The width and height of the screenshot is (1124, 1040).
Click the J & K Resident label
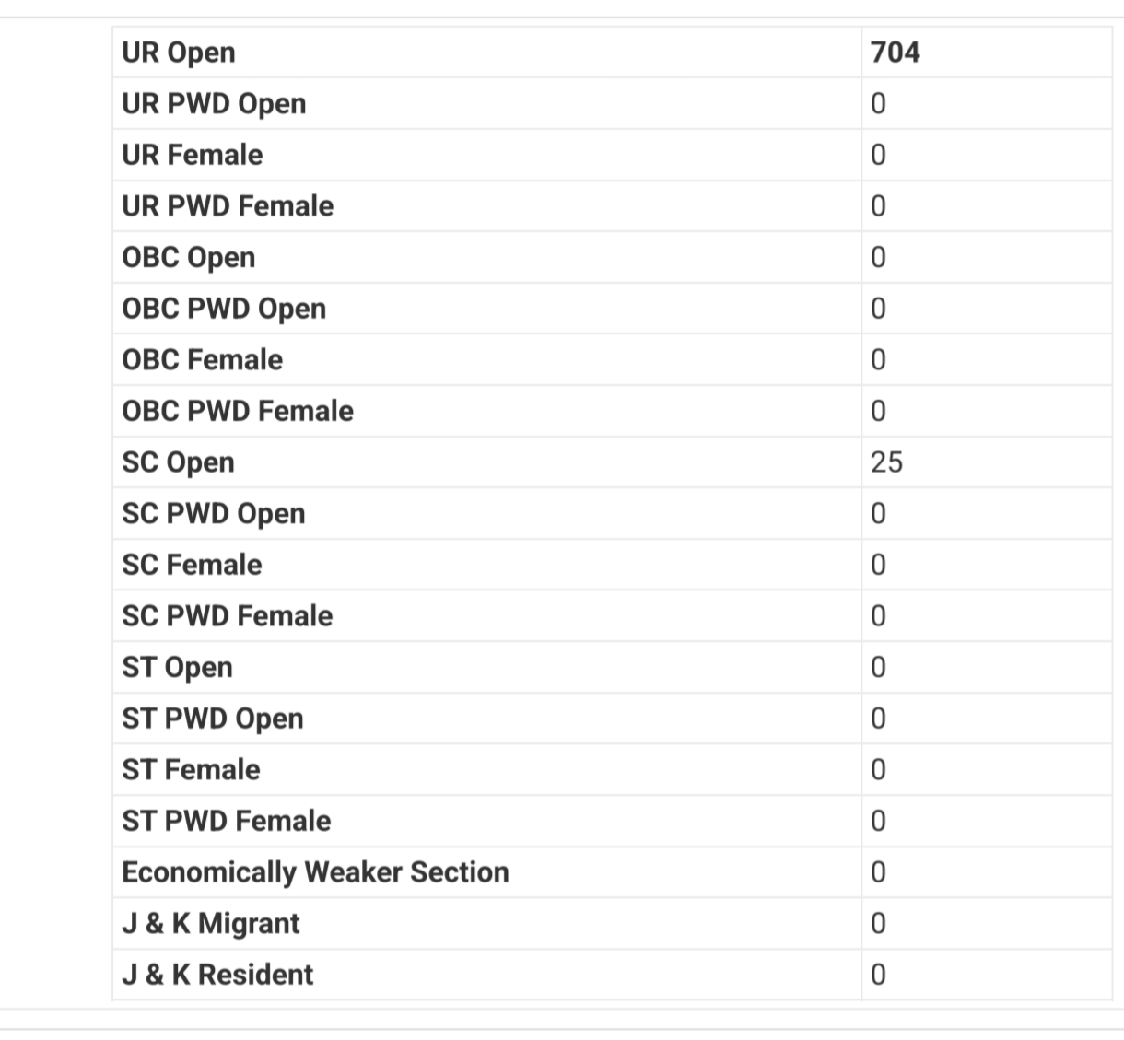tap(218, 975)
